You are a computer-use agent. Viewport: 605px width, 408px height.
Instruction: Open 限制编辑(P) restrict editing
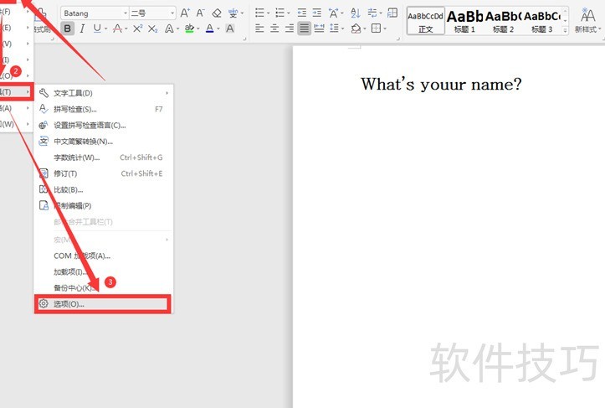click(104, 206)
